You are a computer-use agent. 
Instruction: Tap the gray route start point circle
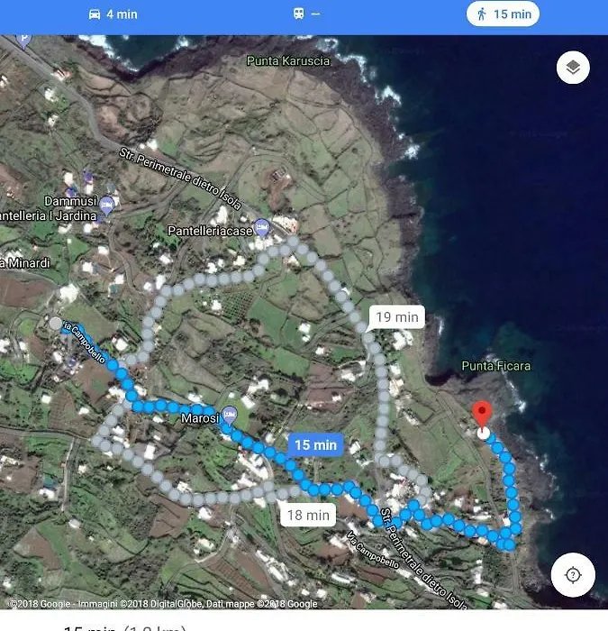(56, 324)
